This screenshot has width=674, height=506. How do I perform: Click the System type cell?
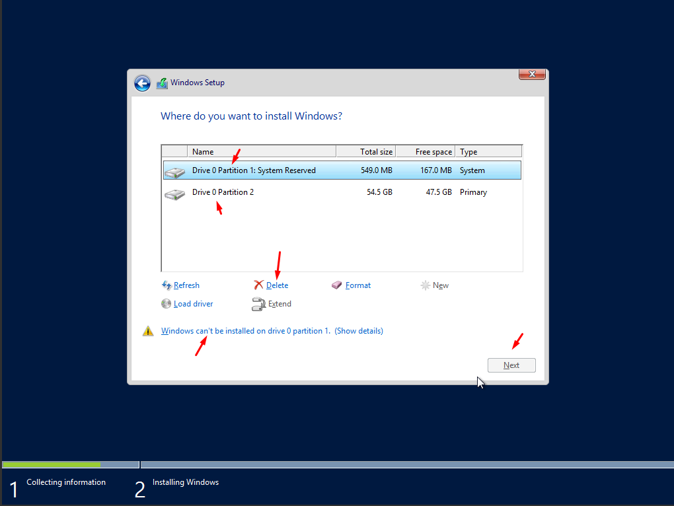coord(472,170)
